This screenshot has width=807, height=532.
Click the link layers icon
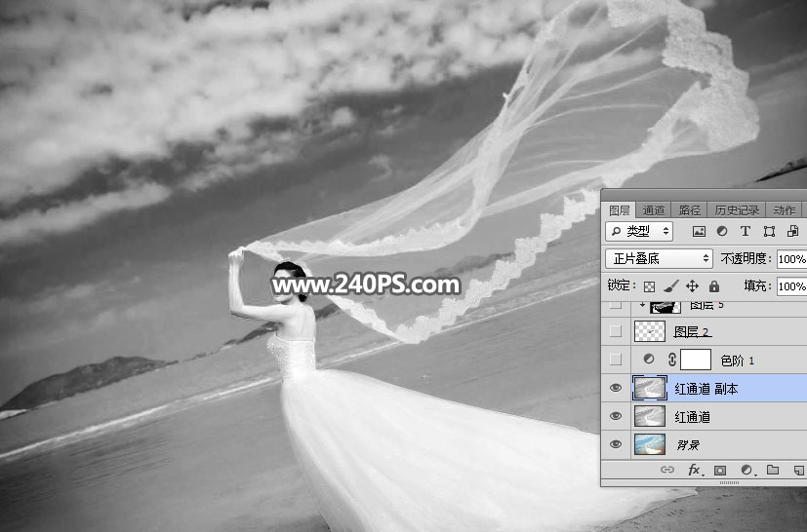point(667,470)
